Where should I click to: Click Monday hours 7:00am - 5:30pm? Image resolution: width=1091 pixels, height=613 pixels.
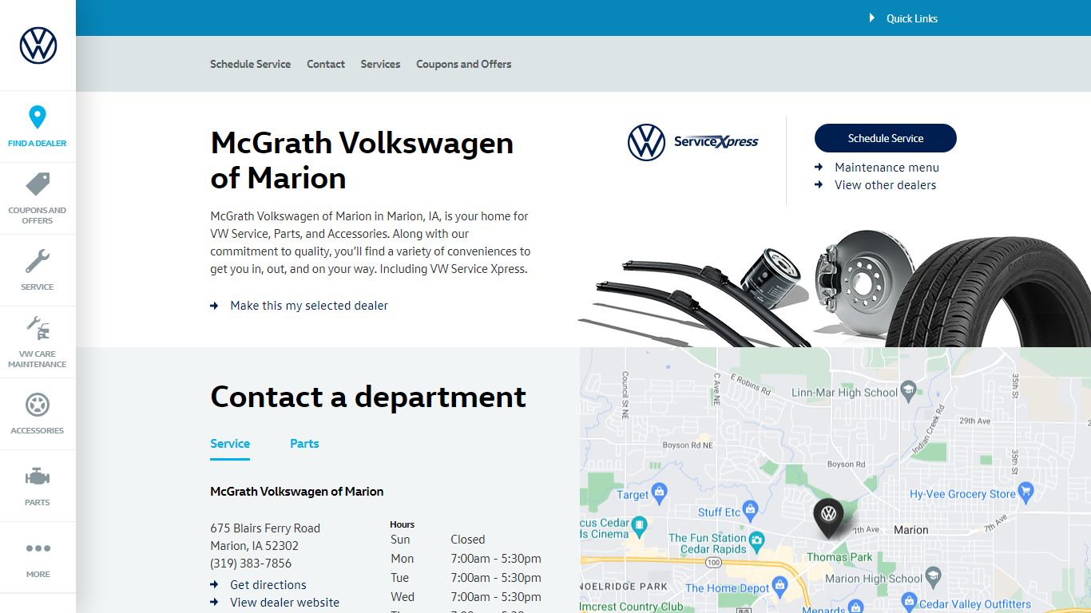click(496, 559)
